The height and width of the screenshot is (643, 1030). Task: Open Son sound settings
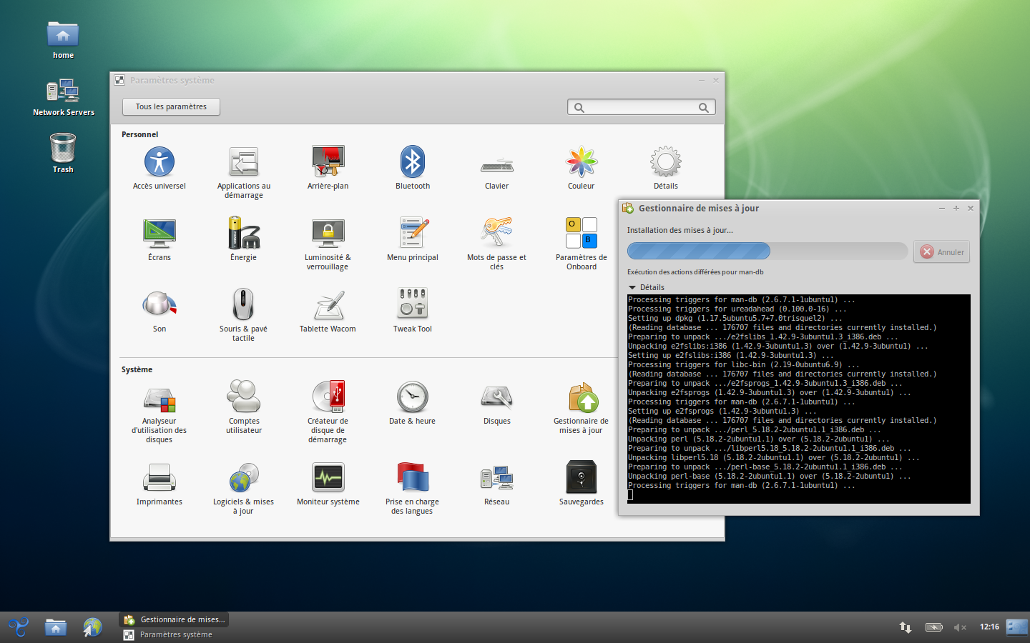(x=160, y=311)
